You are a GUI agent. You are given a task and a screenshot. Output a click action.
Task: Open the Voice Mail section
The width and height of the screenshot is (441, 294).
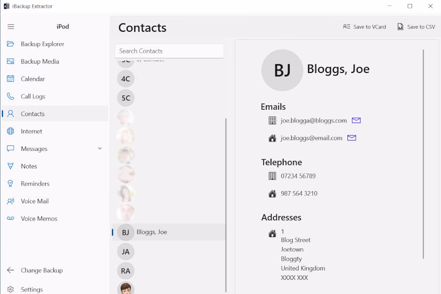point(34,201)
